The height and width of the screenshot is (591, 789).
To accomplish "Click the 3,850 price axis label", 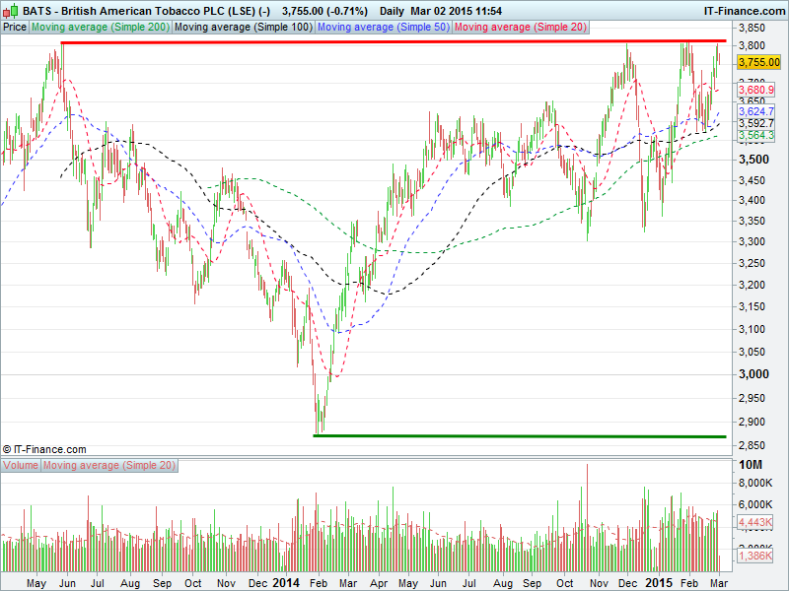I will pos(752,29).
